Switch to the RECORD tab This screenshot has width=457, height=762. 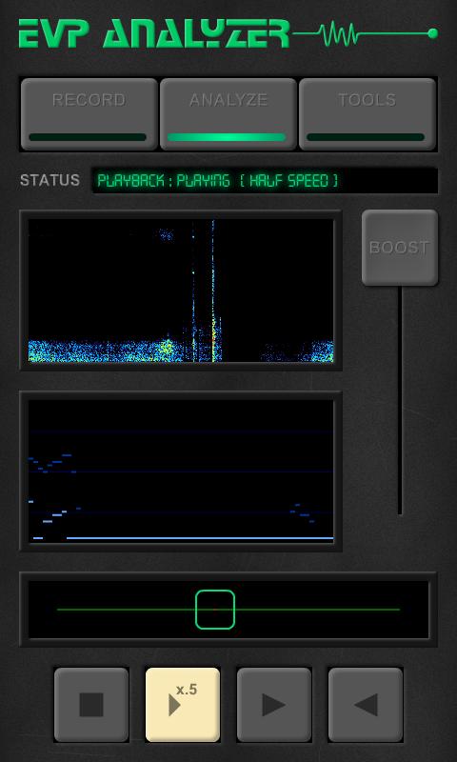[89, 114]
